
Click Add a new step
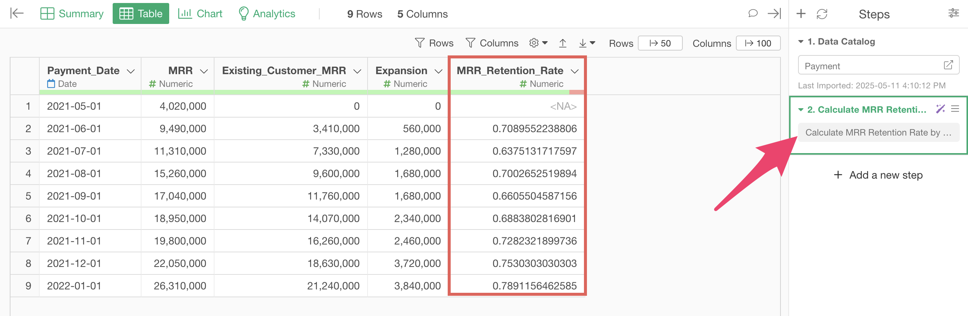click(878, 175)
